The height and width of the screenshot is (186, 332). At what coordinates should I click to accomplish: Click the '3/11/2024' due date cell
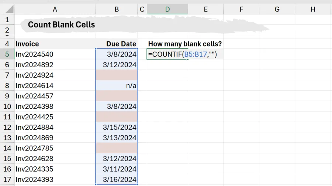click(117, 169)
